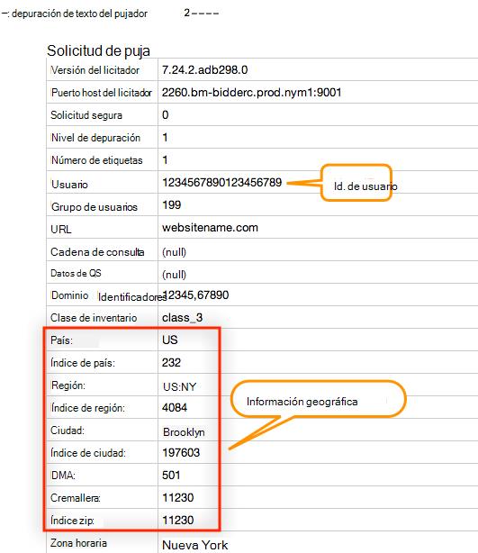Image resolution: width=478 pixels, height=553 pixels.
Task: Select the US:NY region value
Action: [179, 387]
